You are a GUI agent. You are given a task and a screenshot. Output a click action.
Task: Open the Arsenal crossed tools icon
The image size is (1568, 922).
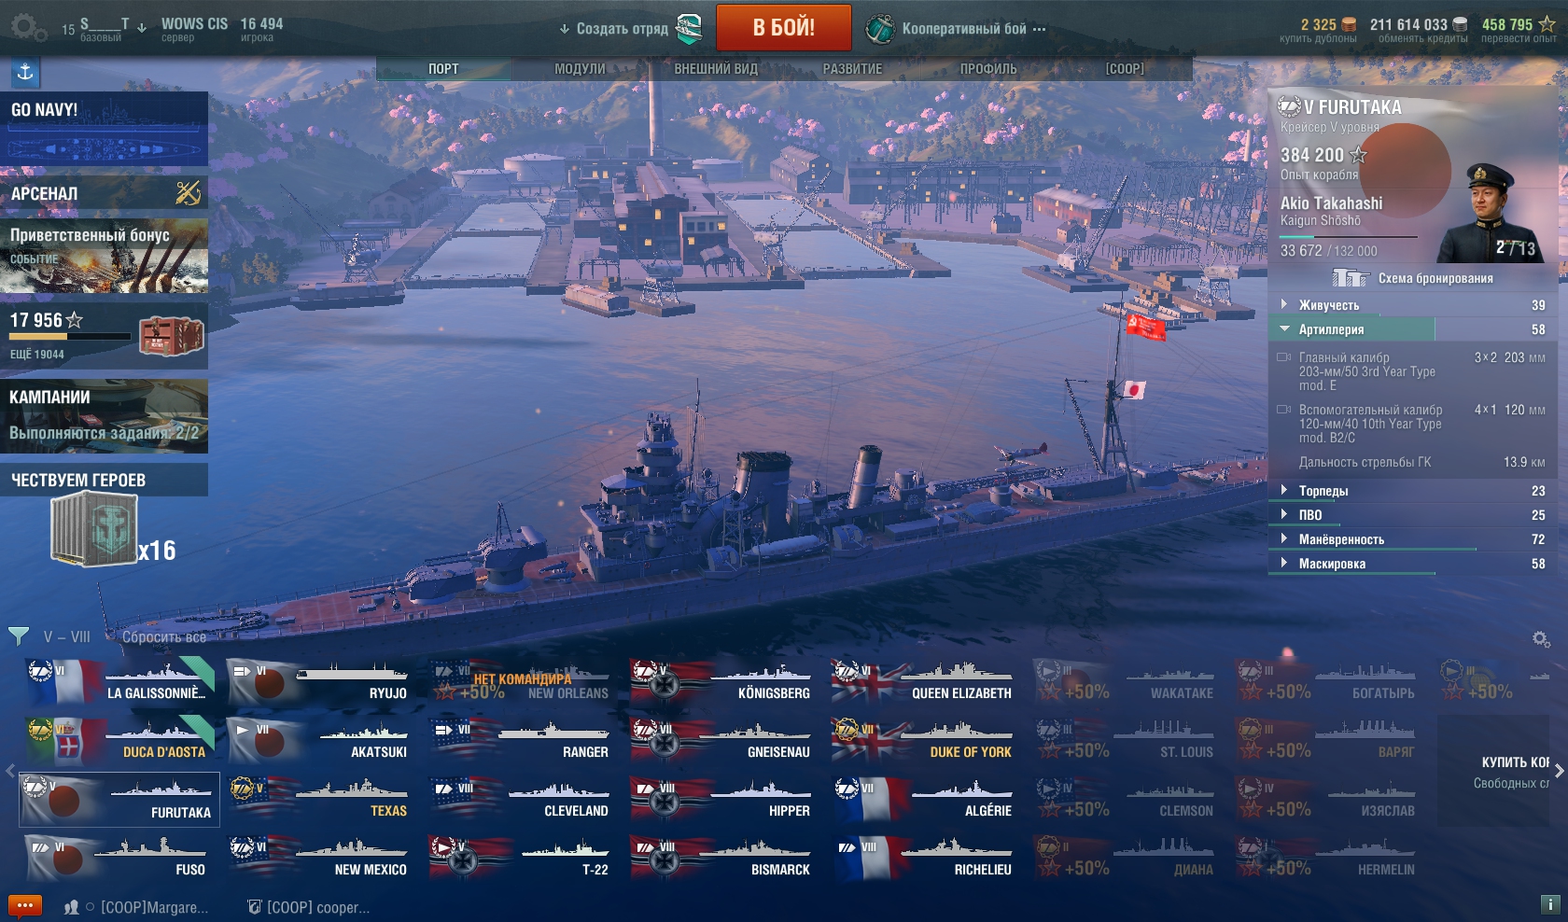(188, 193)
